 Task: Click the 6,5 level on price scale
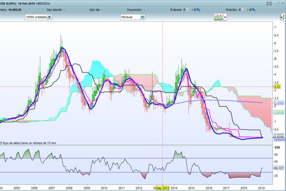(x=276, y=36)
